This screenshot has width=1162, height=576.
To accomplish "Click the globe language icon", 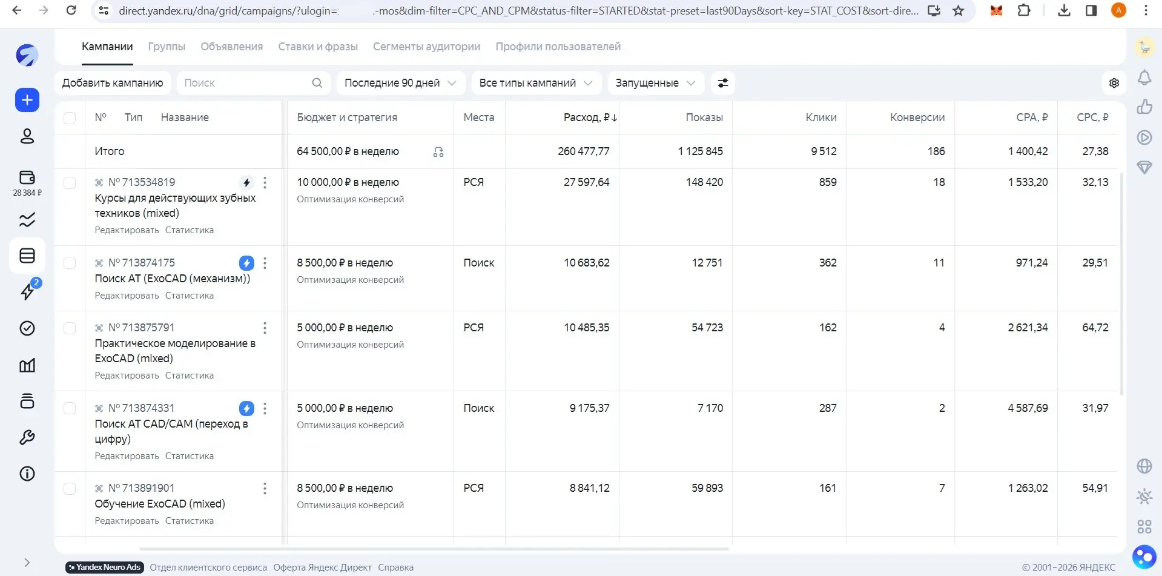I will [x=1144, y=466].
